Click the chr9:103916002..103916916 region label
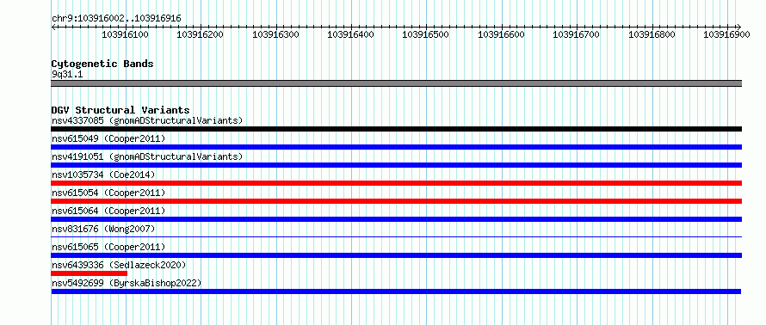766x325 pixels. 116,18
